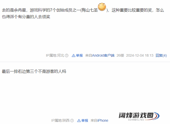Select the comment starting with 最后一排右边第三个

(34, 71)
